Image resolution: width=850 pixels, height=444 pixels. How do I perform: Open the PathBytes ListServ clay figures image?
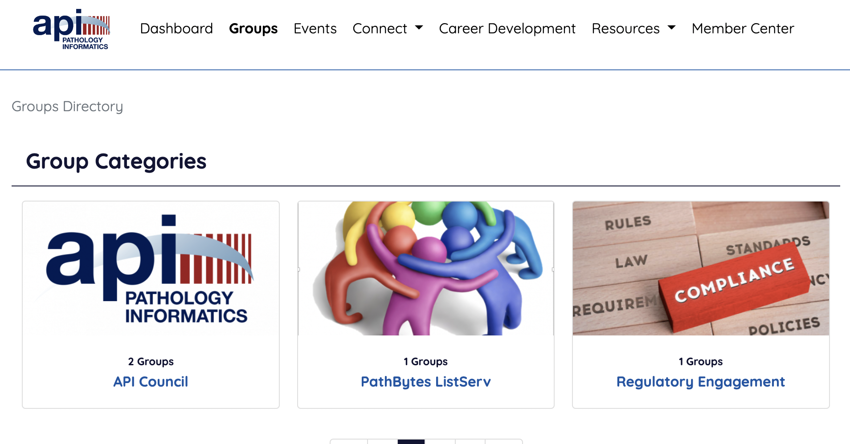(x=425, y=268)
